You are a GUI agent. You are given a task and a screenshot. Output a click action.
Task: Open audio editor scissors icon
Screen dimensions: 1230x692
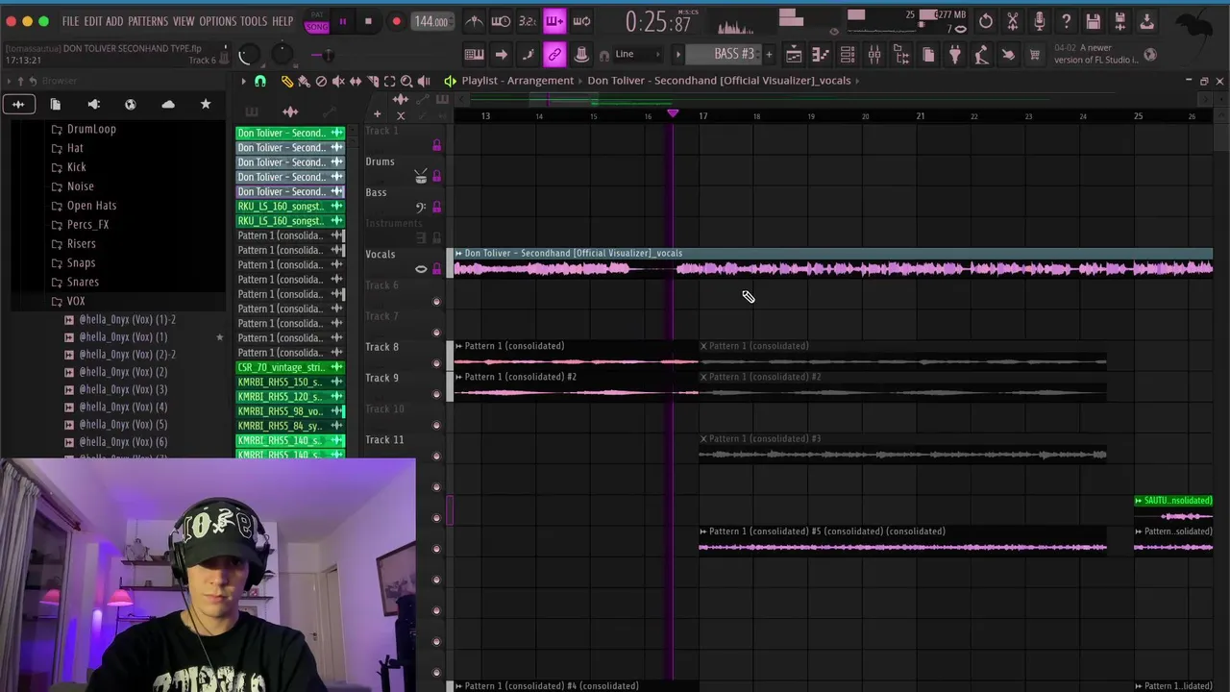(1013, 21)
